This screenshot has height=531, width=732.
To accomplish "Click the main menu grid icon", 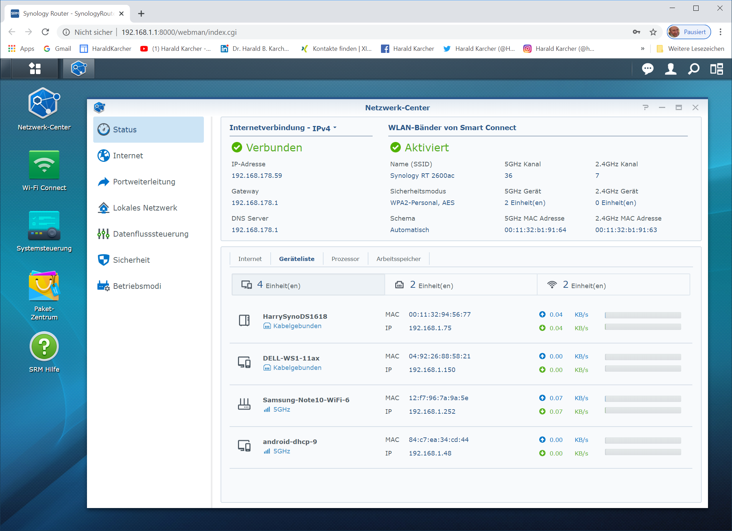I will click(x=35, y=69).
